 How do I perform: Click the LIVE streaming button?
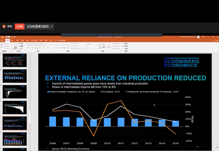(x=19, y=26)
